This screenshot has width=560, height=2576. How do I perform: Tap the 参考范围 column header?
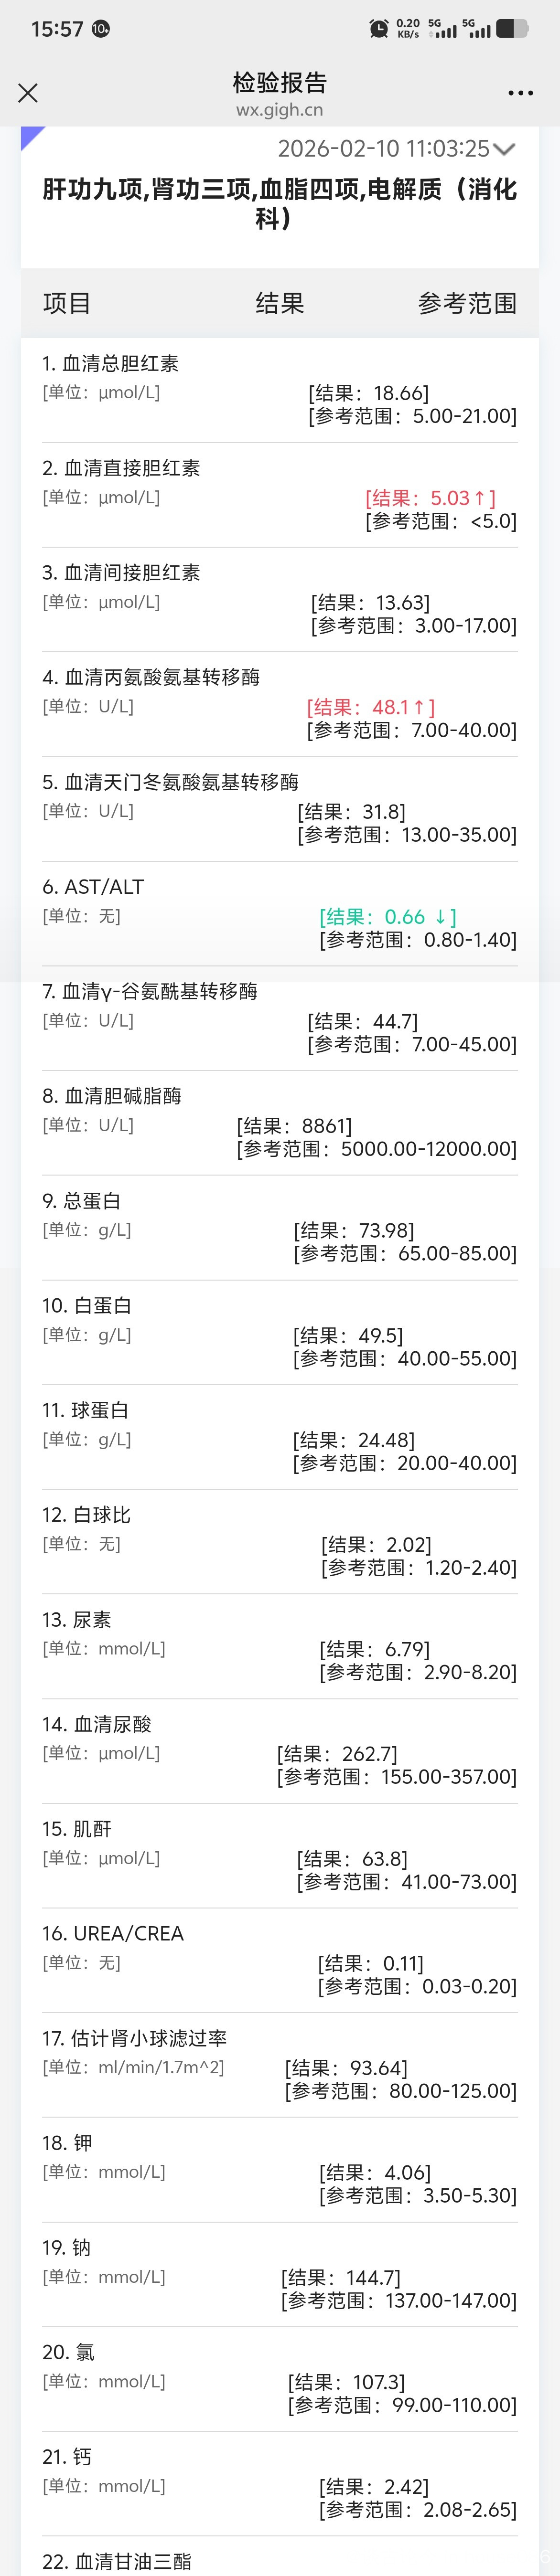(467, 303)
